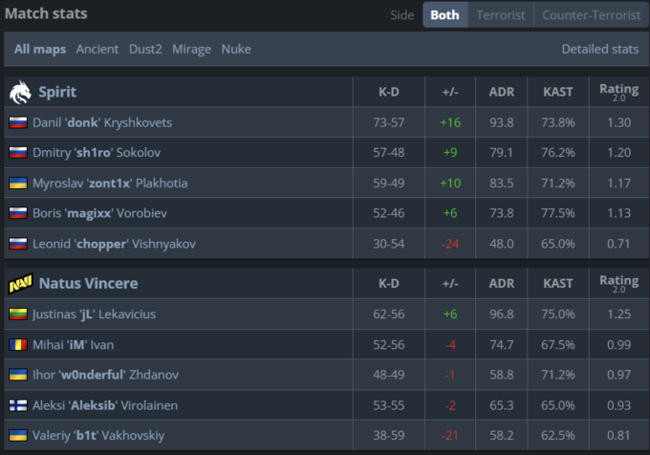The height and width of the screenshot is (455, 650).
Task: View the Mirage map stats
Action: (x=191, y=49)
